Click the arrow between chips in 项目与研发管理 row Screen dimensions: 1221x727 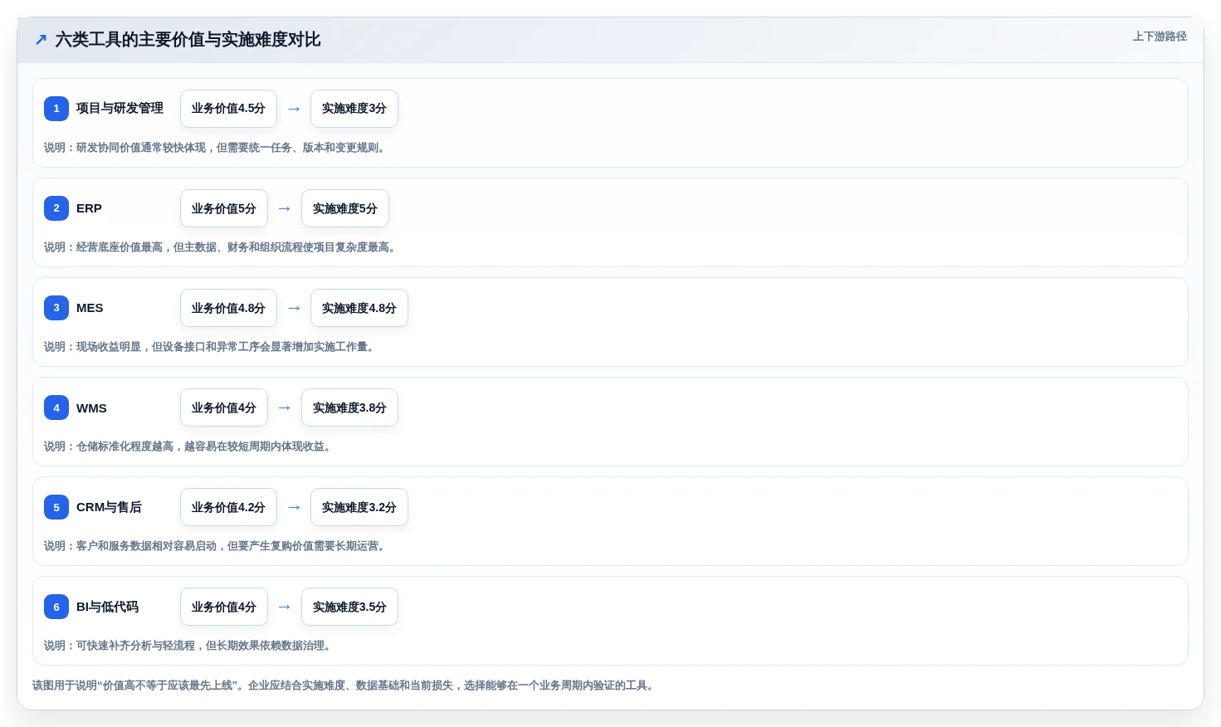294,109
